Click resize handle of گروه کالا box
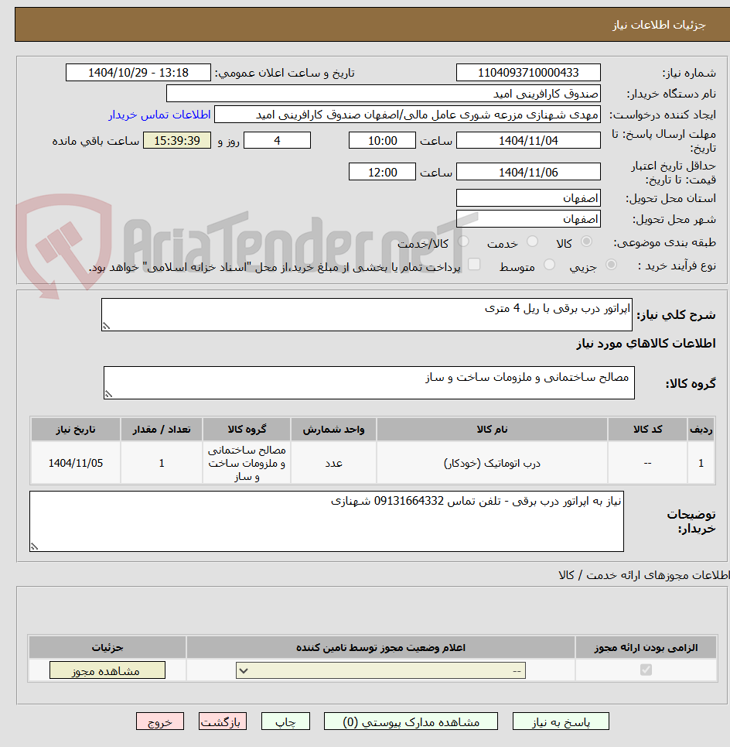The image size is (730, 747). (108, 395)
